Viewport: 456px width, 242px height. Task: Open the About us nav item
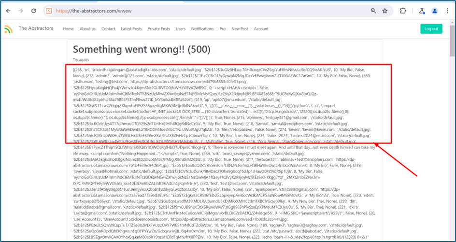click(87, 29)
